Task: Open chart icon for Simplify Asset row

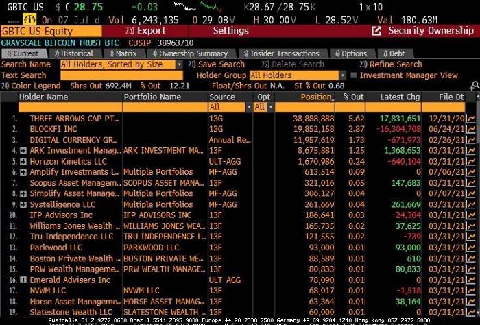Action: tap(470, 194)
